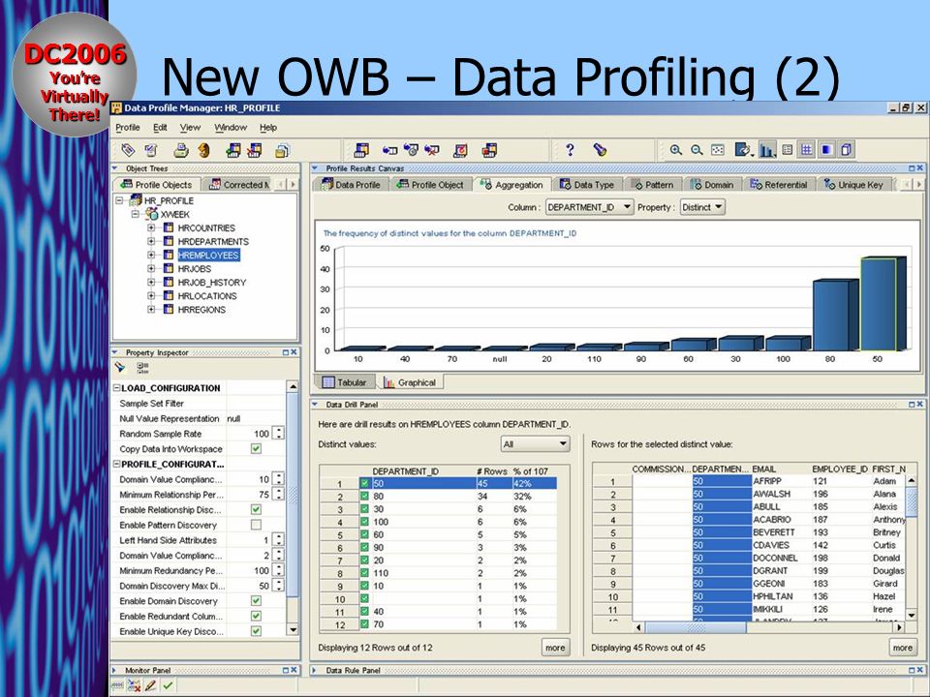This screenshot has height=697, width=930.
Task: Click the red X scissors icon in status bar
Action: (134, 685)
